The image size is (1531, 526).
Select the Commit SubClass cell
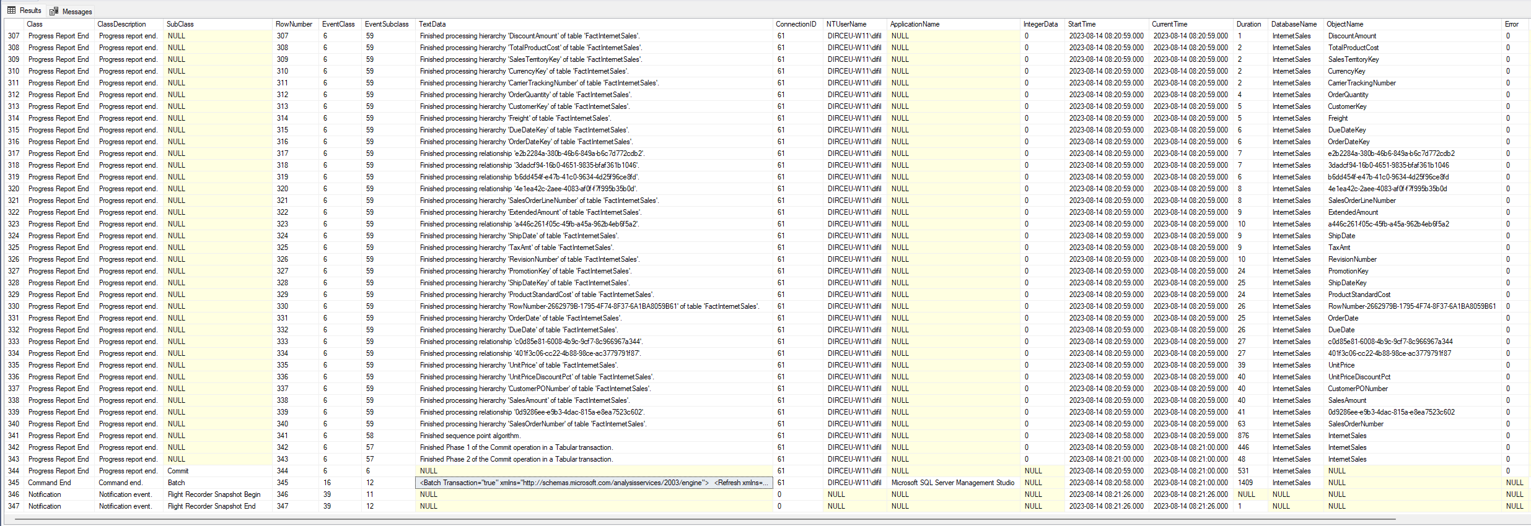coord(178,471)
